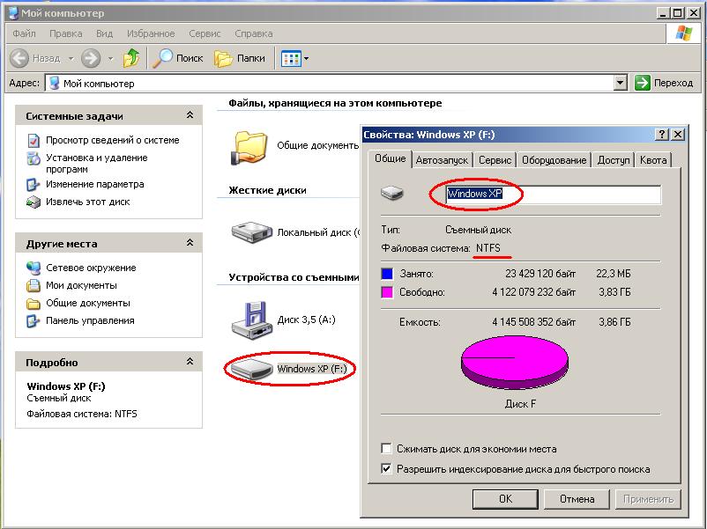Click the blue Занято color swatch
The height and width of the screenshot is (529, 707).
[x=387, y=274]
